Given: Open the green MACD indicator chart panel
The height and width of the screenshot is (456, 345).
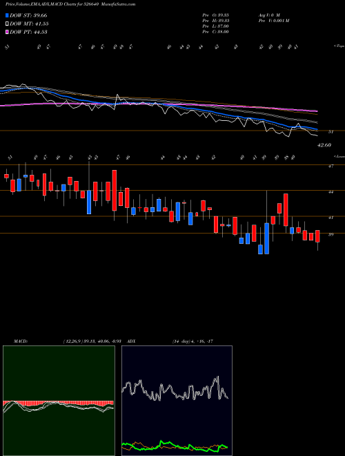Looking at the screenshot, I should [59, 401].
